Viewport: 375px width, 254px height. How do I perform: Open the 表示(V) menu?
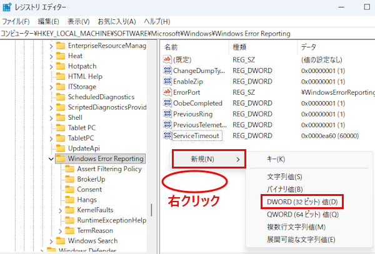(x=79, y=21)
